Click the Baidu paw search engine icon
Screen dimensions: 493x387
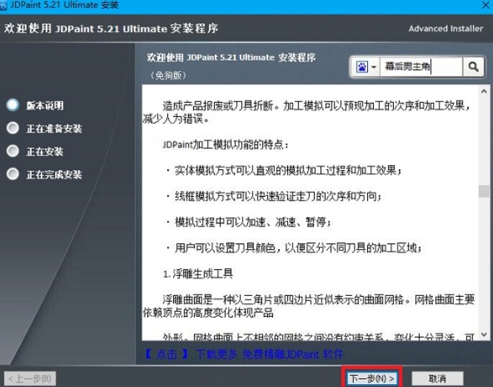tap(361, 67)
